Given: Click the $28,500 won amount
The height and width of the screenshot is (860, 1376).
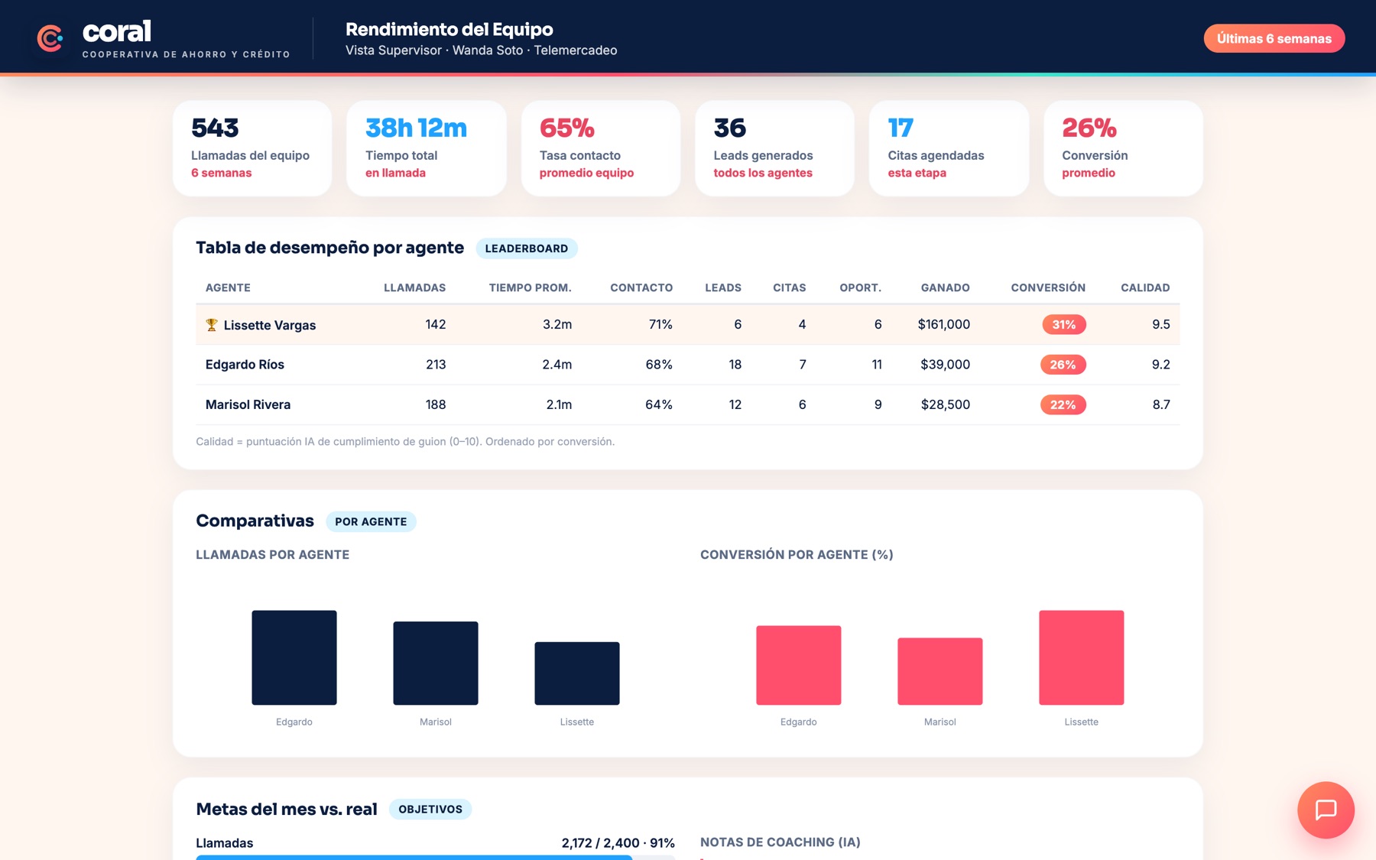Looking at the screenshot, I should 946,404.
